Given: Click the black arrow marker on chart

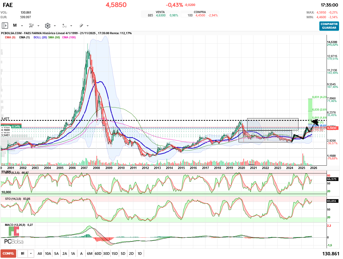Looking at the screenshot, I should [315, 122].
